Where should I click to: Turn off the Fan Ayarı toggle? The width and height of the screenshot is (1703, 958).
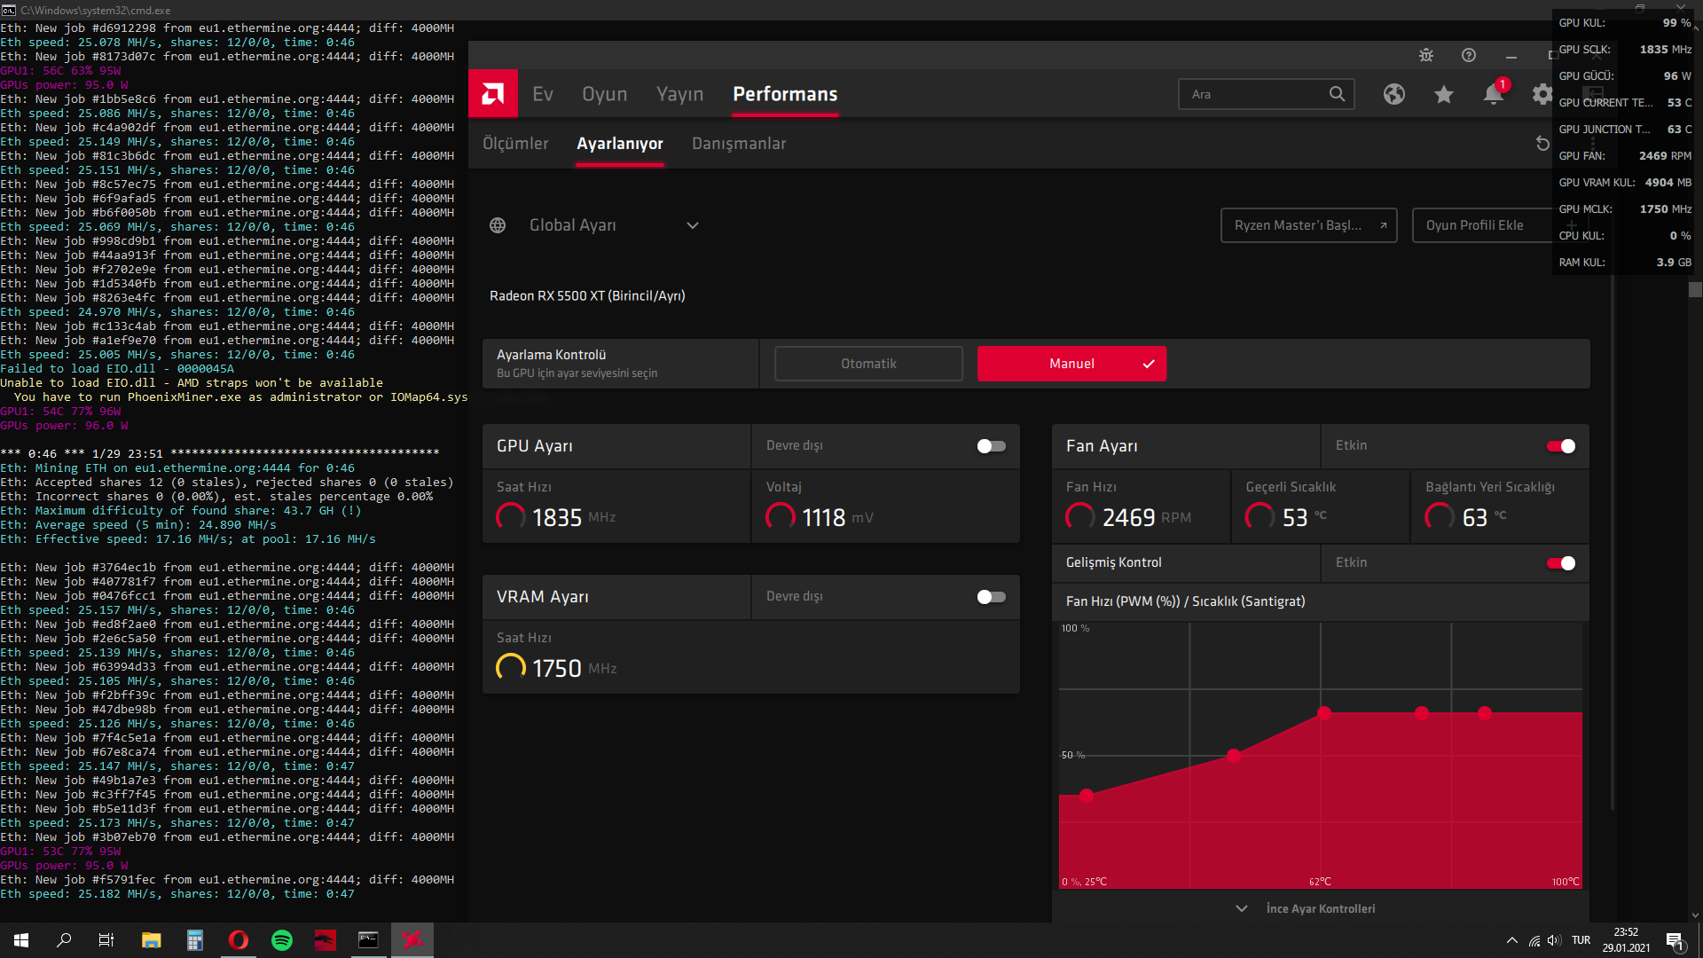[1560, 446]
